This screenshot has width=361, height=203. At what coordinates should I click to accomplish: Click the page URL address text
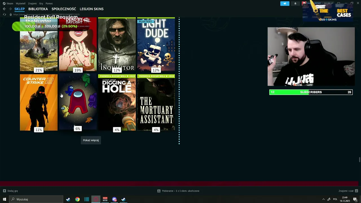tap(47, 14)
